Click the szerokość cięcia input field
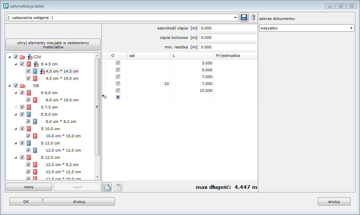 point(228,28)
